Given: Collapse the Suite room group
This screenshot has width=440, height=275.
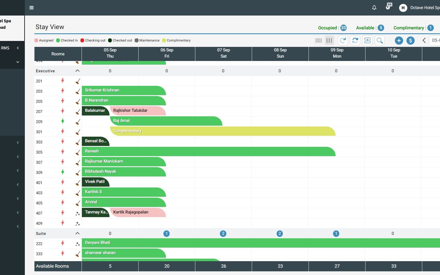Looking at the screenshot, I should point(77,233).
